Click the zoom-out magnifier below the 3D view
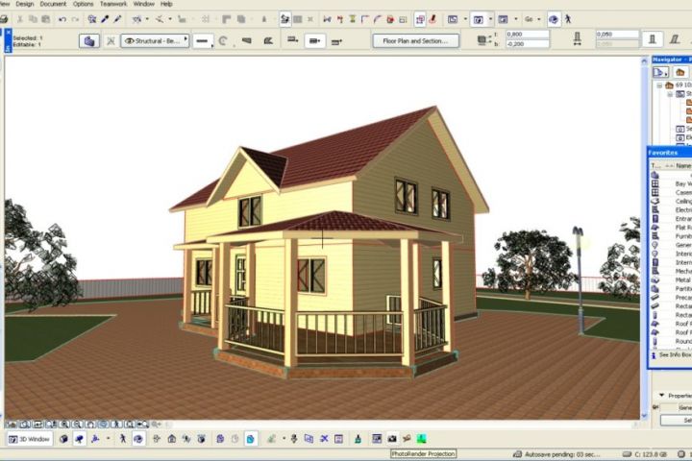The height and width of the screenshot is (461, 692). pyautogui.click(x=78, y=425)
